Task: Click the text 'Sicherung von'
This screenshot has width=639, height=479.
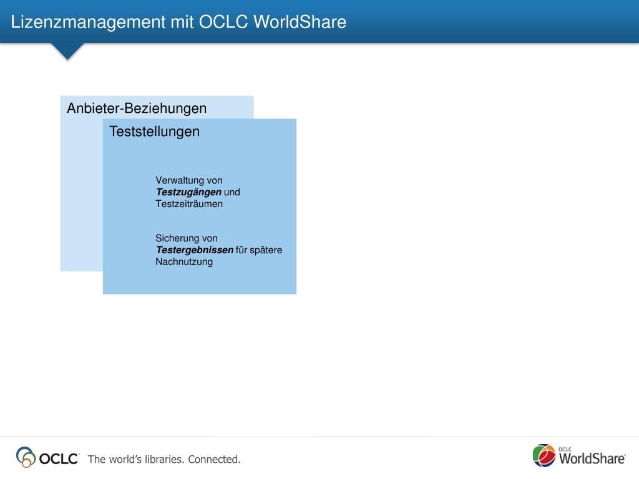Action: point(187,238)
